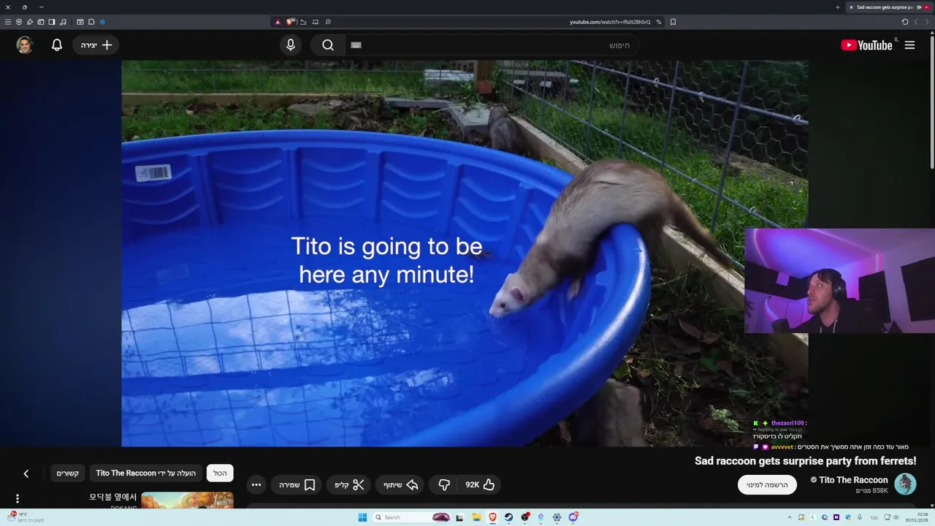This screenshot has height=526, width=935.
Task: Open the YouTube guide hamburger menu
Action: pyautogui.click(x=909, y=45)
